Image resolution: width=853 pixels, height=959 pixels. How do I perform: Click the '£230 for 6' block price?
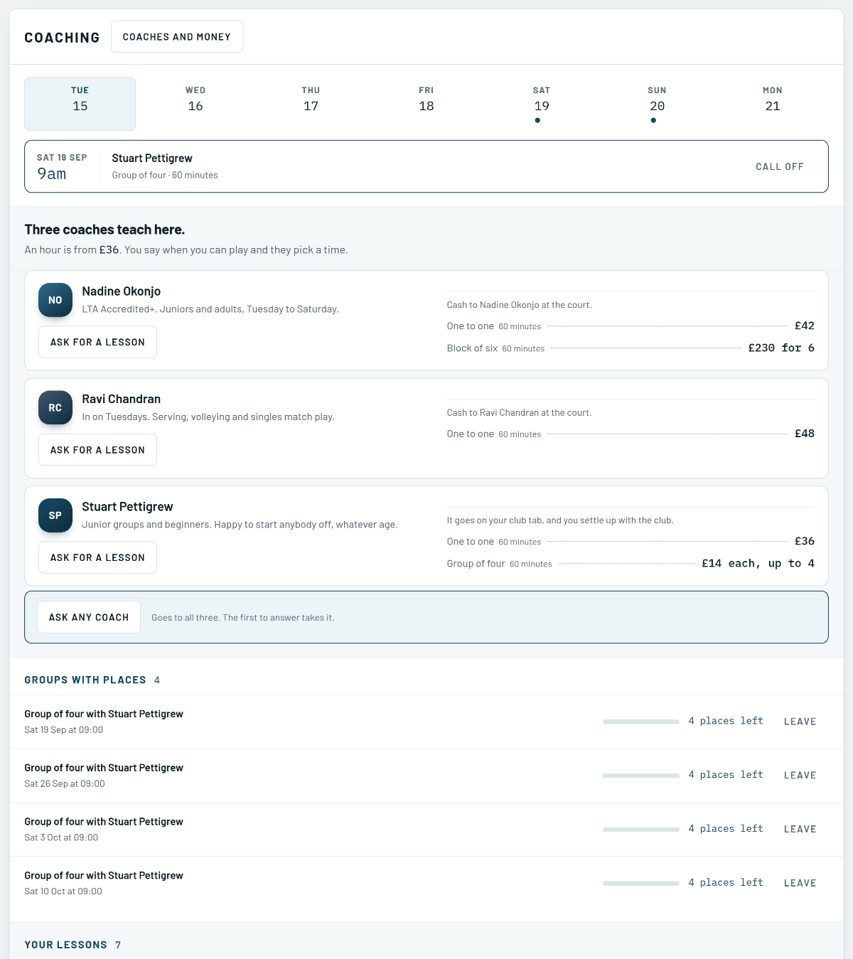(x=781, y=348)
